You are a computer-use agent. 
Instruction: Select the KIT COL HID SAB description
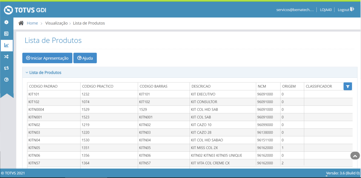click(x=223, y=110)
